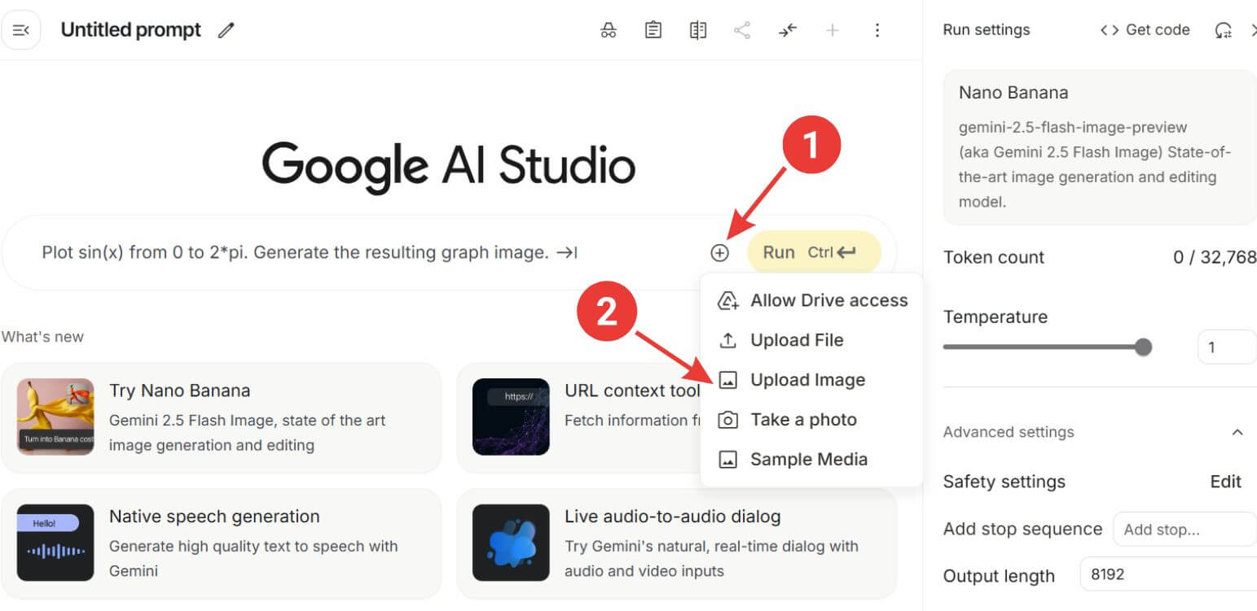
Task: Select Upload Image menu item
Action: click(811, 380)
